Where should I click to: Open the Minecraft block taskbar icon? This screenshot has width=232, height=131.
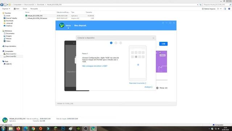(55, 128)
